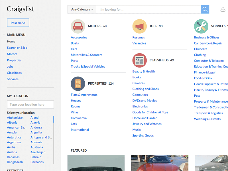Open the Childcare link
Image resolution: width=228 pixels, height=171 pixels.
[201, 49]
